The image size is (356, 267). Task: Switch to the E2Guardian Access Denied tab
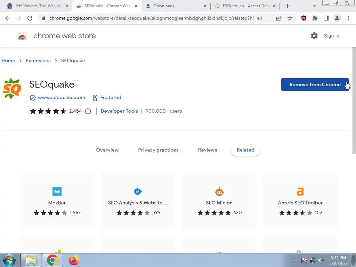tap(246, 6)
